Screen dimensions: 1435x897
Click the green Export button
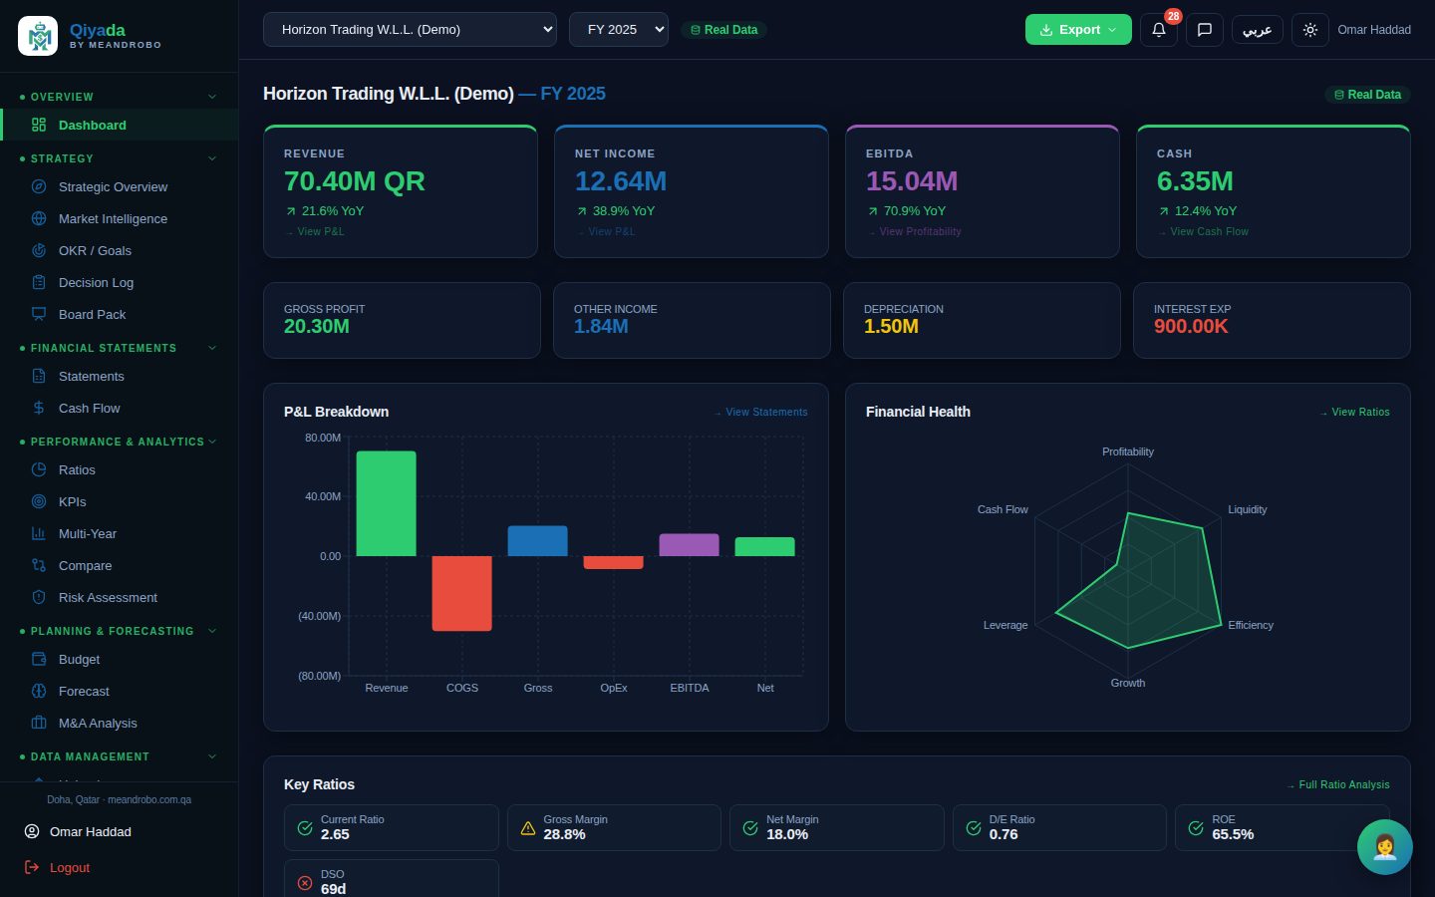[1078, 30]
